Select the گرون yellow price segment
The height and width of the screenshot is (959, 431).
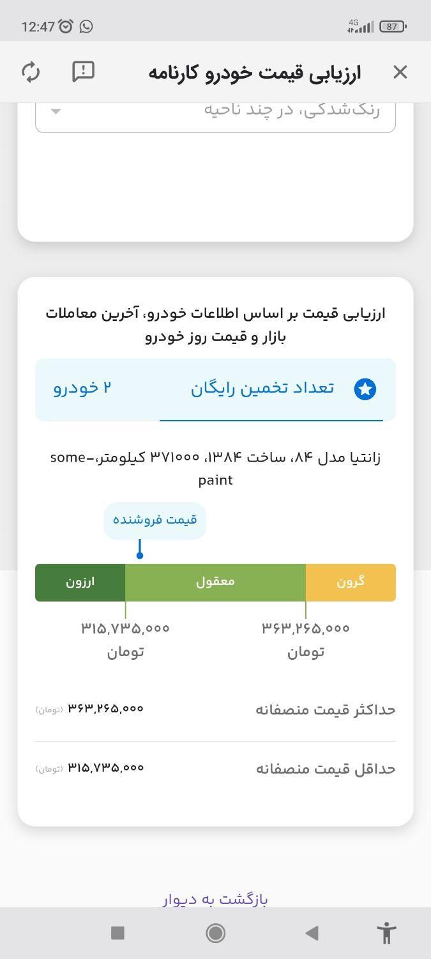[351, 582]
